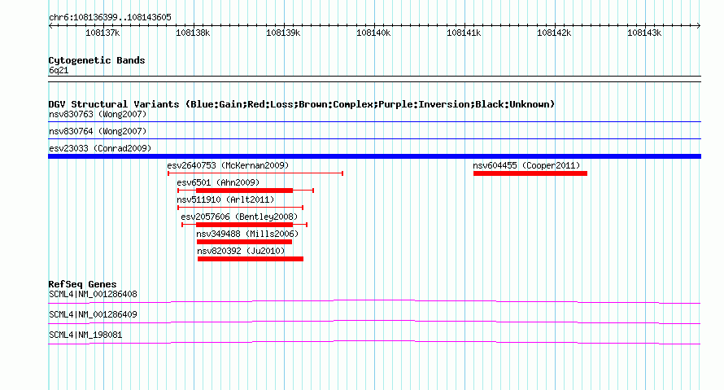The width and height of the screenshot is (724, 390).
Task: Click the red nsv604455 loss bar
Action: 530,173
